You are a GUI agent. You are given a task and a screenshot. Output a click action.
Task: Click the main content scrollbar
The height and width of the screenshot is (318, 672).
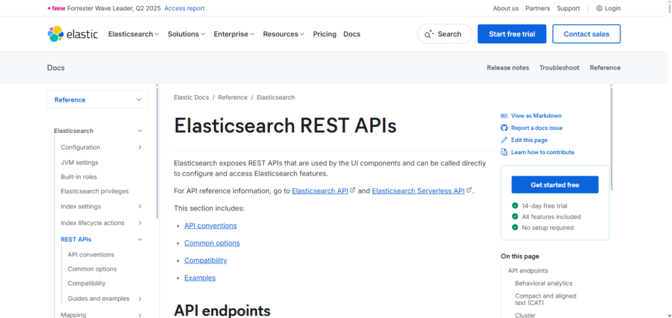click(x=611, y=138)
